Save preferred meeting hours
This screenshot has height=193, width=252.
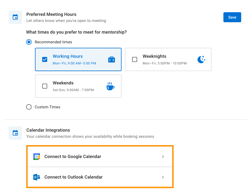(x=232, y=17)
